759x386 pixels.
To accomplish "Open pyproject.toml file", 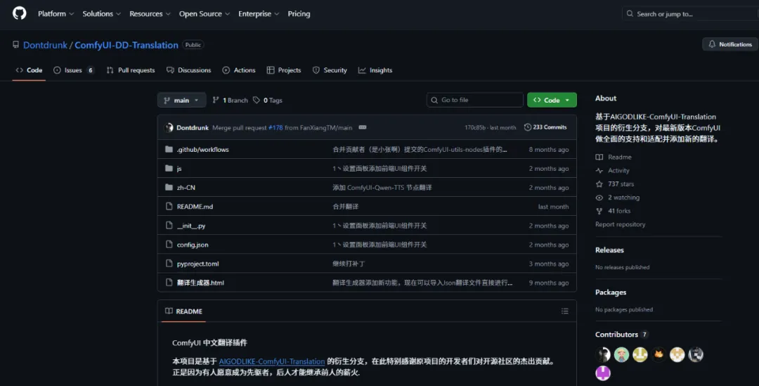I will coord(197,264).
